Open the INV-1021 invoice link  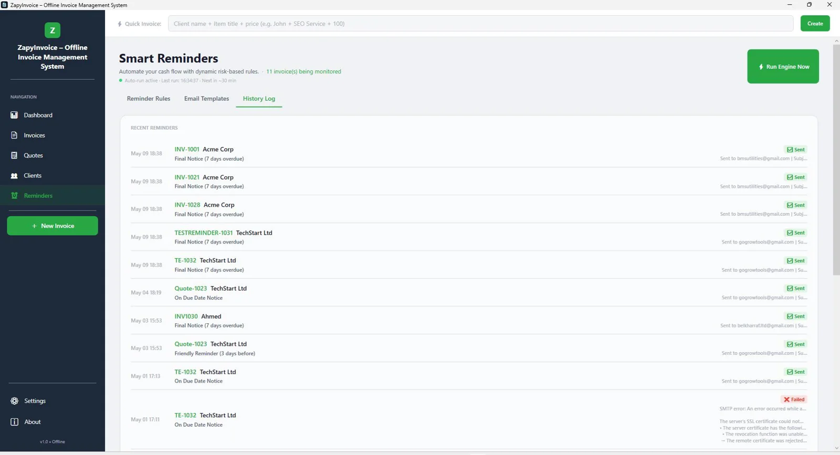pyautogui.click(x=187, y=177)
